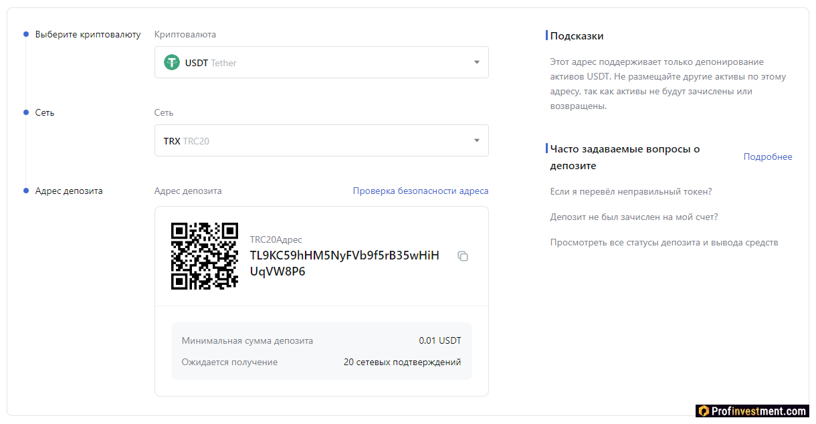Screen dimensions: 816x424
Task: Click the Минимальная сумма депозита label
Action: (247, 340)
